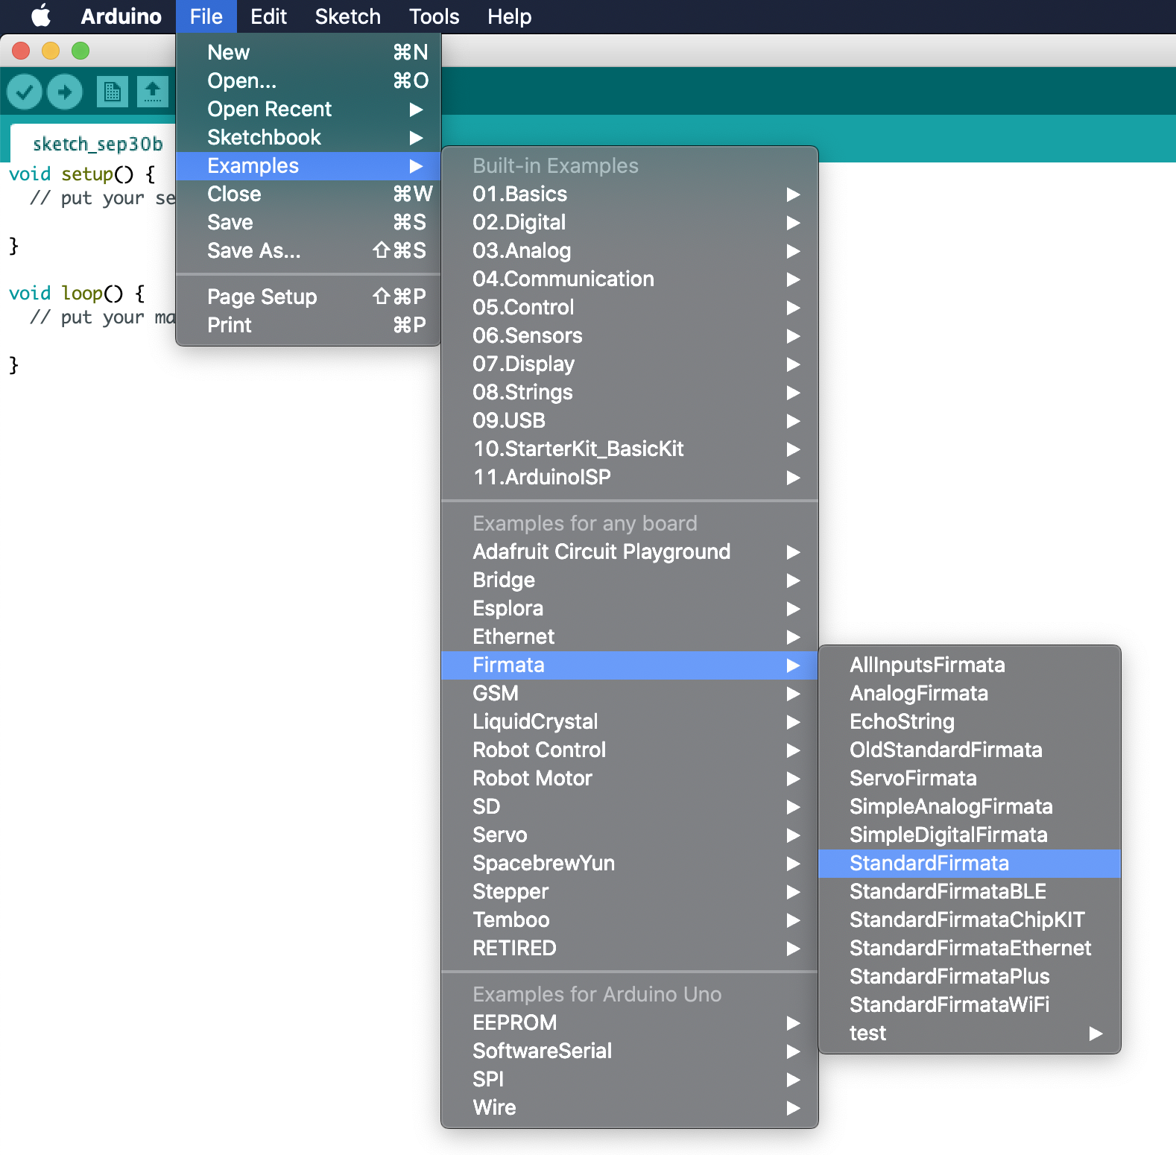The height and width of the screenshot is (1155, 1176).
Task: Choose Open... from the File menu
Action: coord(309,80)
